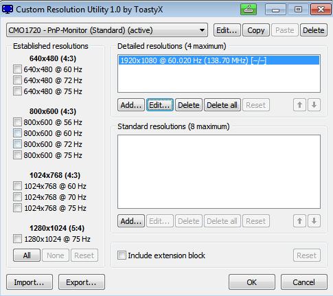Viewport: 333px width, 296px height.
Task: Close the Custom Resolution Utility window
Action: 321,10
